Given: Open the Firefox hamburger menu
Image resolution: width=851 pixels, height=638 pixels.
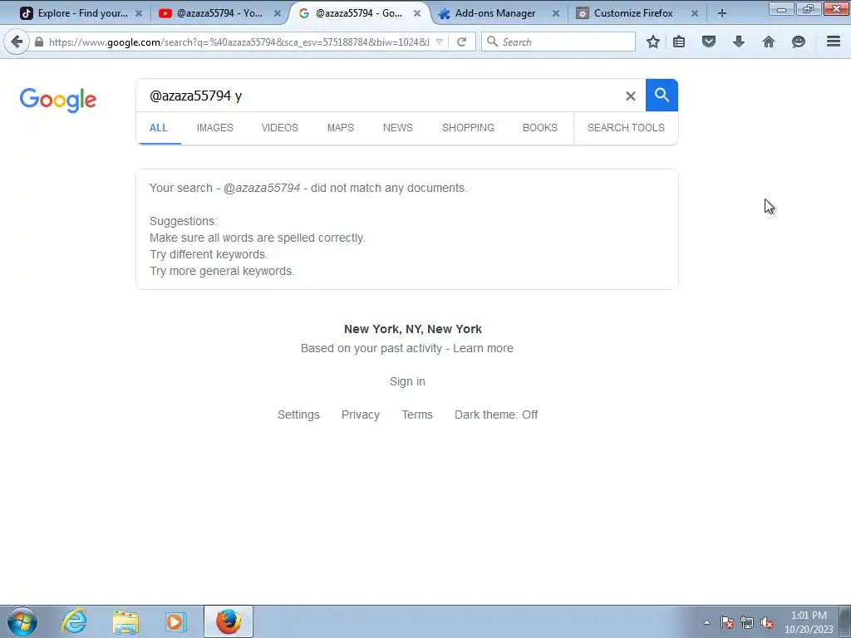Looking at the screenshot, I should pyautogui.click(x=834, y=42).
